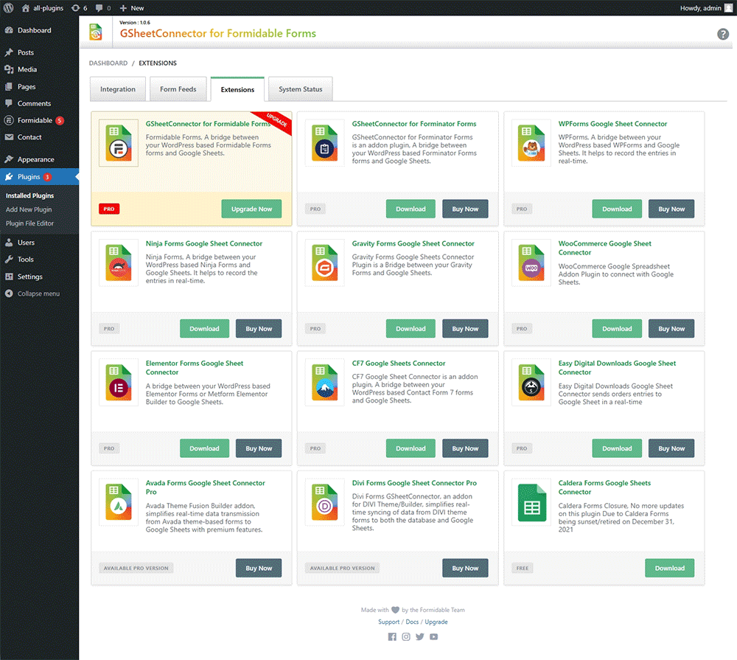
Task: Click the WPForms Google Sheet Connector icon
Action: [531, 143]
